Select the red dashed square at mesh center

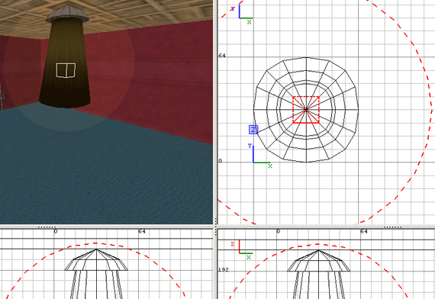point(306,110)
